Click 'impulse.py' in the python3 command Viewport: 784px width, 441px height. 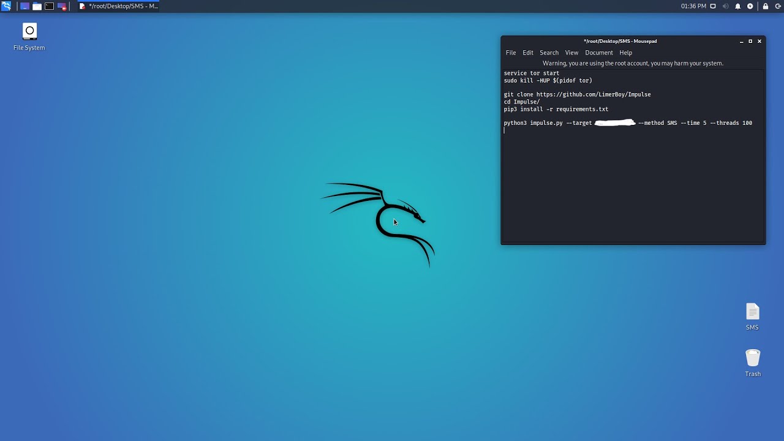click(x=546, y=123)
